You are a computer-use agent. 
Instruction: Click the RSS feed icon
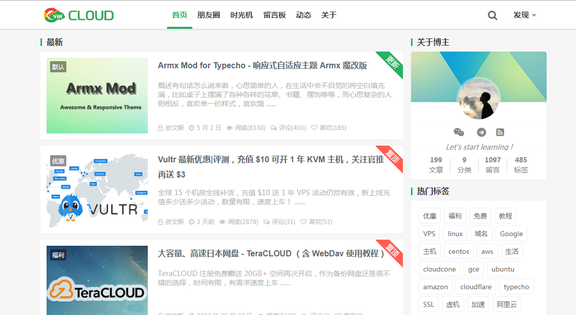click(500, 132)
